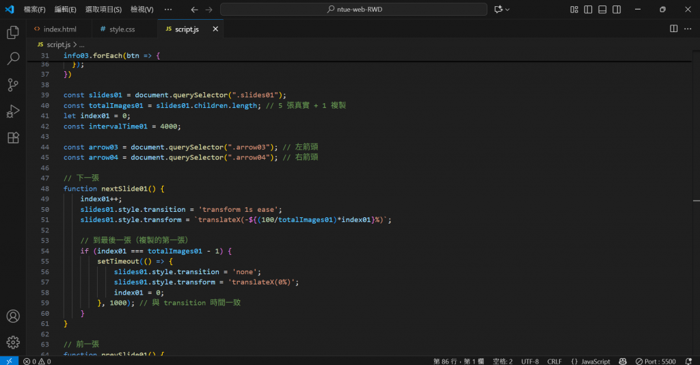The image size is (700, 365).
Task: Expand the Copilot dropdown chevron
Action: 507,10
